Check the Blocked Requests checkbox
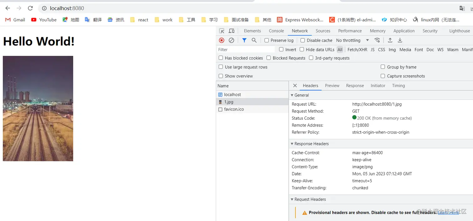Image resolution: width=473 pixels, height=221 pixels. pyautogui.click(x=269, y=58)
